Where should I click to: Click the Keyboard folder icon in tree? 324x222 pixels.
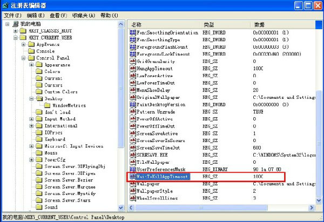click(x=39, y=139)
